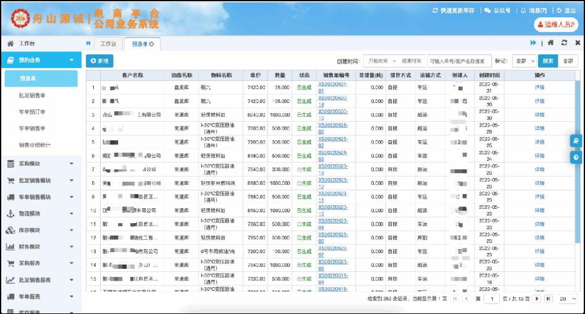Viewport: 585px width, 314px height.
Task: Expand the 车单报表 sidebar section
Action: coord(41,297)
